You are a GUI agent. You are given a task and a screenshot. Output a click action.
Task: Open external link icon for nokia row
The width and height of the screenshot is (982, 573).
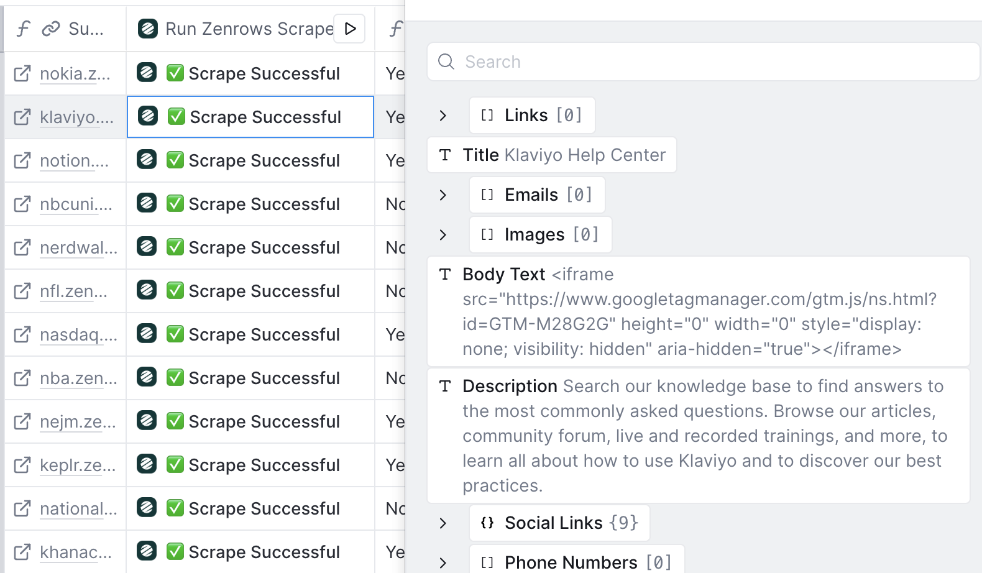click(x=22, y=73)
